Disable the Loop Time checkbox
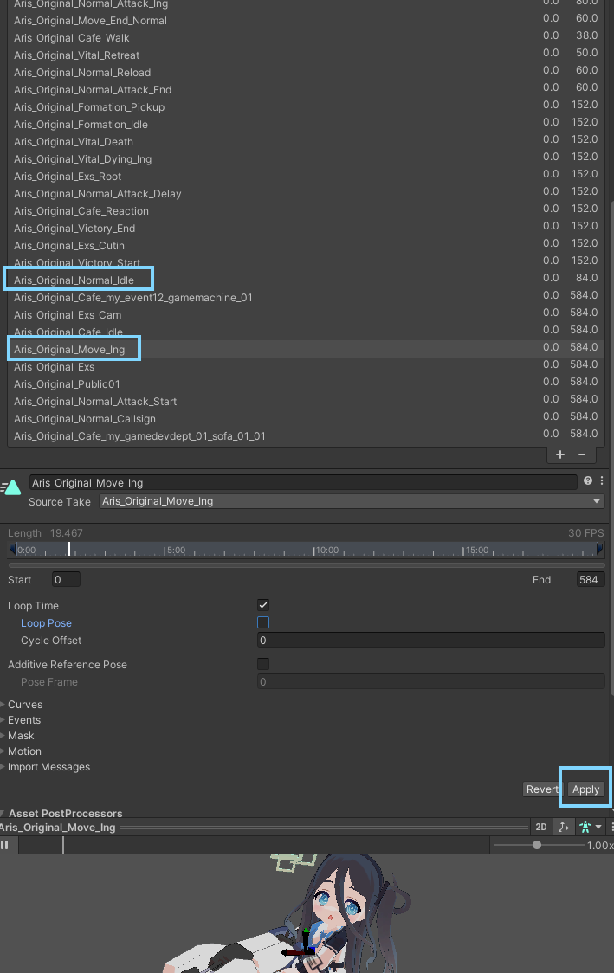This screenshot has width=614, height=973. pos(263,605)
